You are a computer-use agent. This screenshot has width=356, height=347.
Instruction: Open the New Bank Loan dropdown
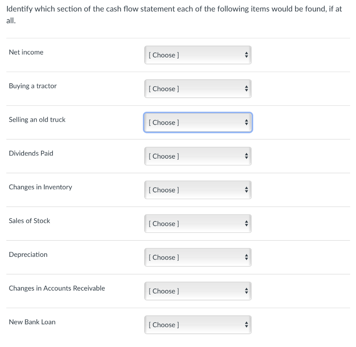pyautogui.click(x=197, y=324)
